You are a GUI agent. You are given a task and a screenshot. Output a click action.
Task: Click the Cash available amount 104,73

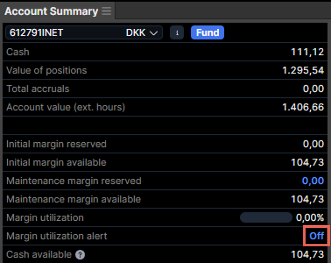pyautogui.click(x=307, y=254)
